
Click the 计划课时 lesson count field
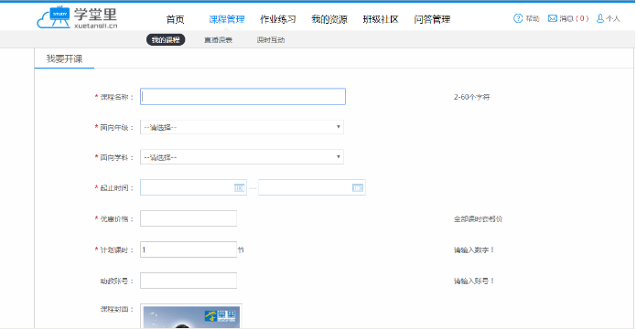(x=189, y=249)
